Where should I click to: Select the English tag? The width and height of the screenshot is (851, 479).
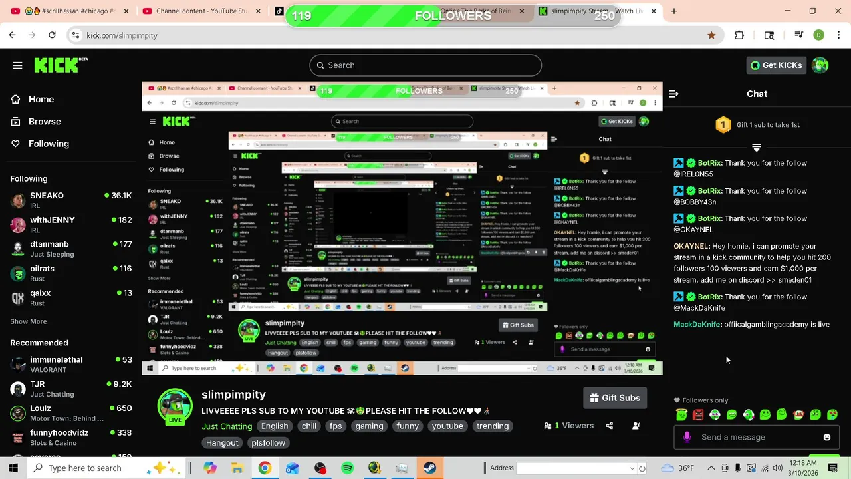[x=275, y=426]
